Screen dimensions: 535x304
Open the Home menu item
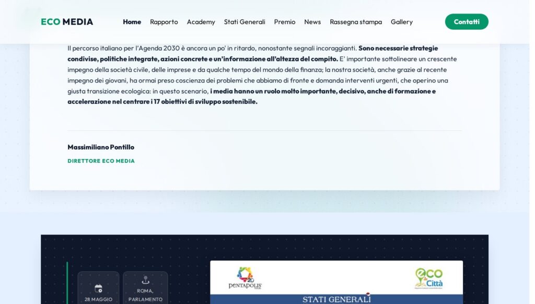[x=132, y=22]
